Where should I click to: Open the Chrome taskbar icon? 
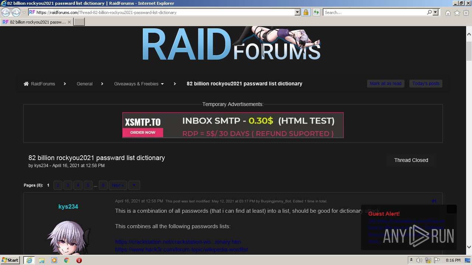point(67,260)
